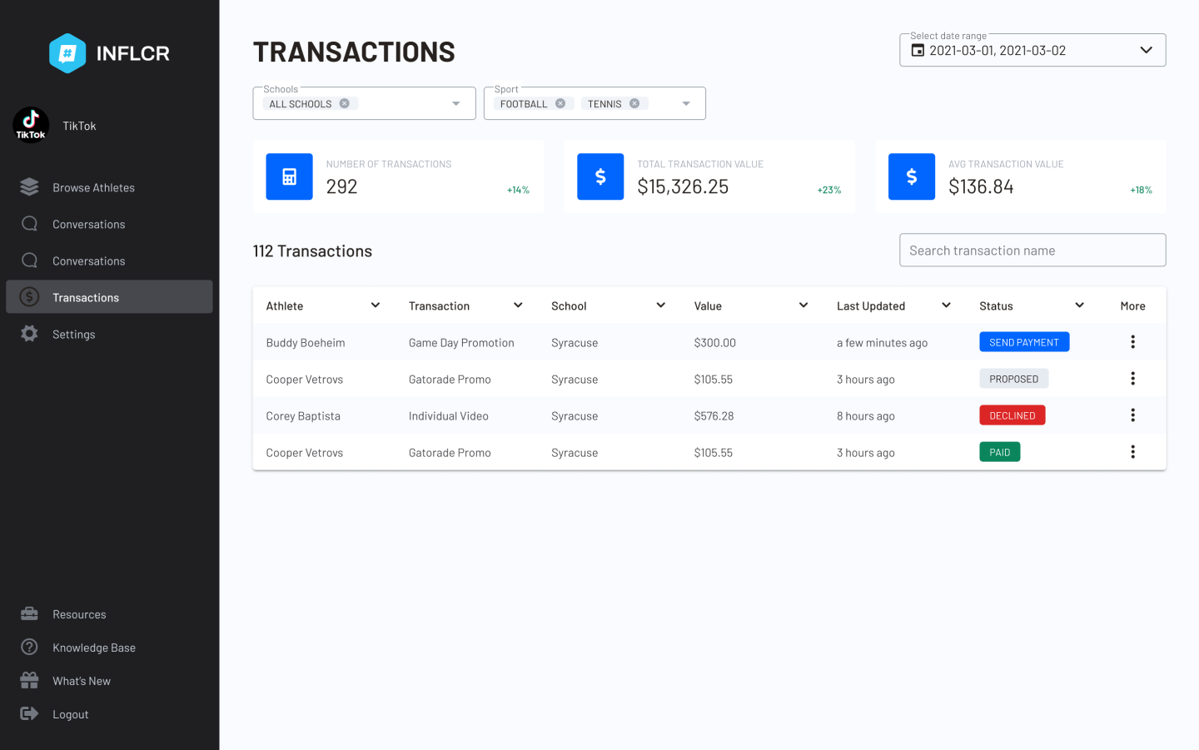Click the Game Day Promotion transaction cell

461,343
